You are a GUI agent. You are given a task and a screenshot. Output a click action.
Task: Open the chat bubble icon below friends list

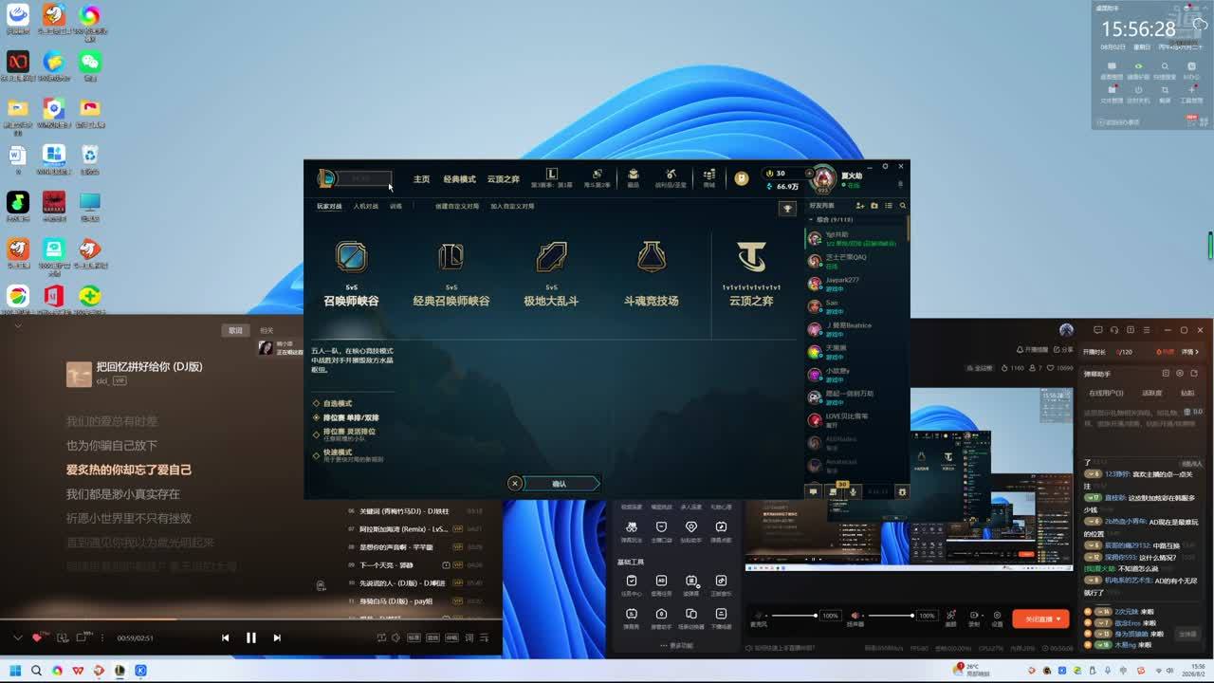point(813,491)
